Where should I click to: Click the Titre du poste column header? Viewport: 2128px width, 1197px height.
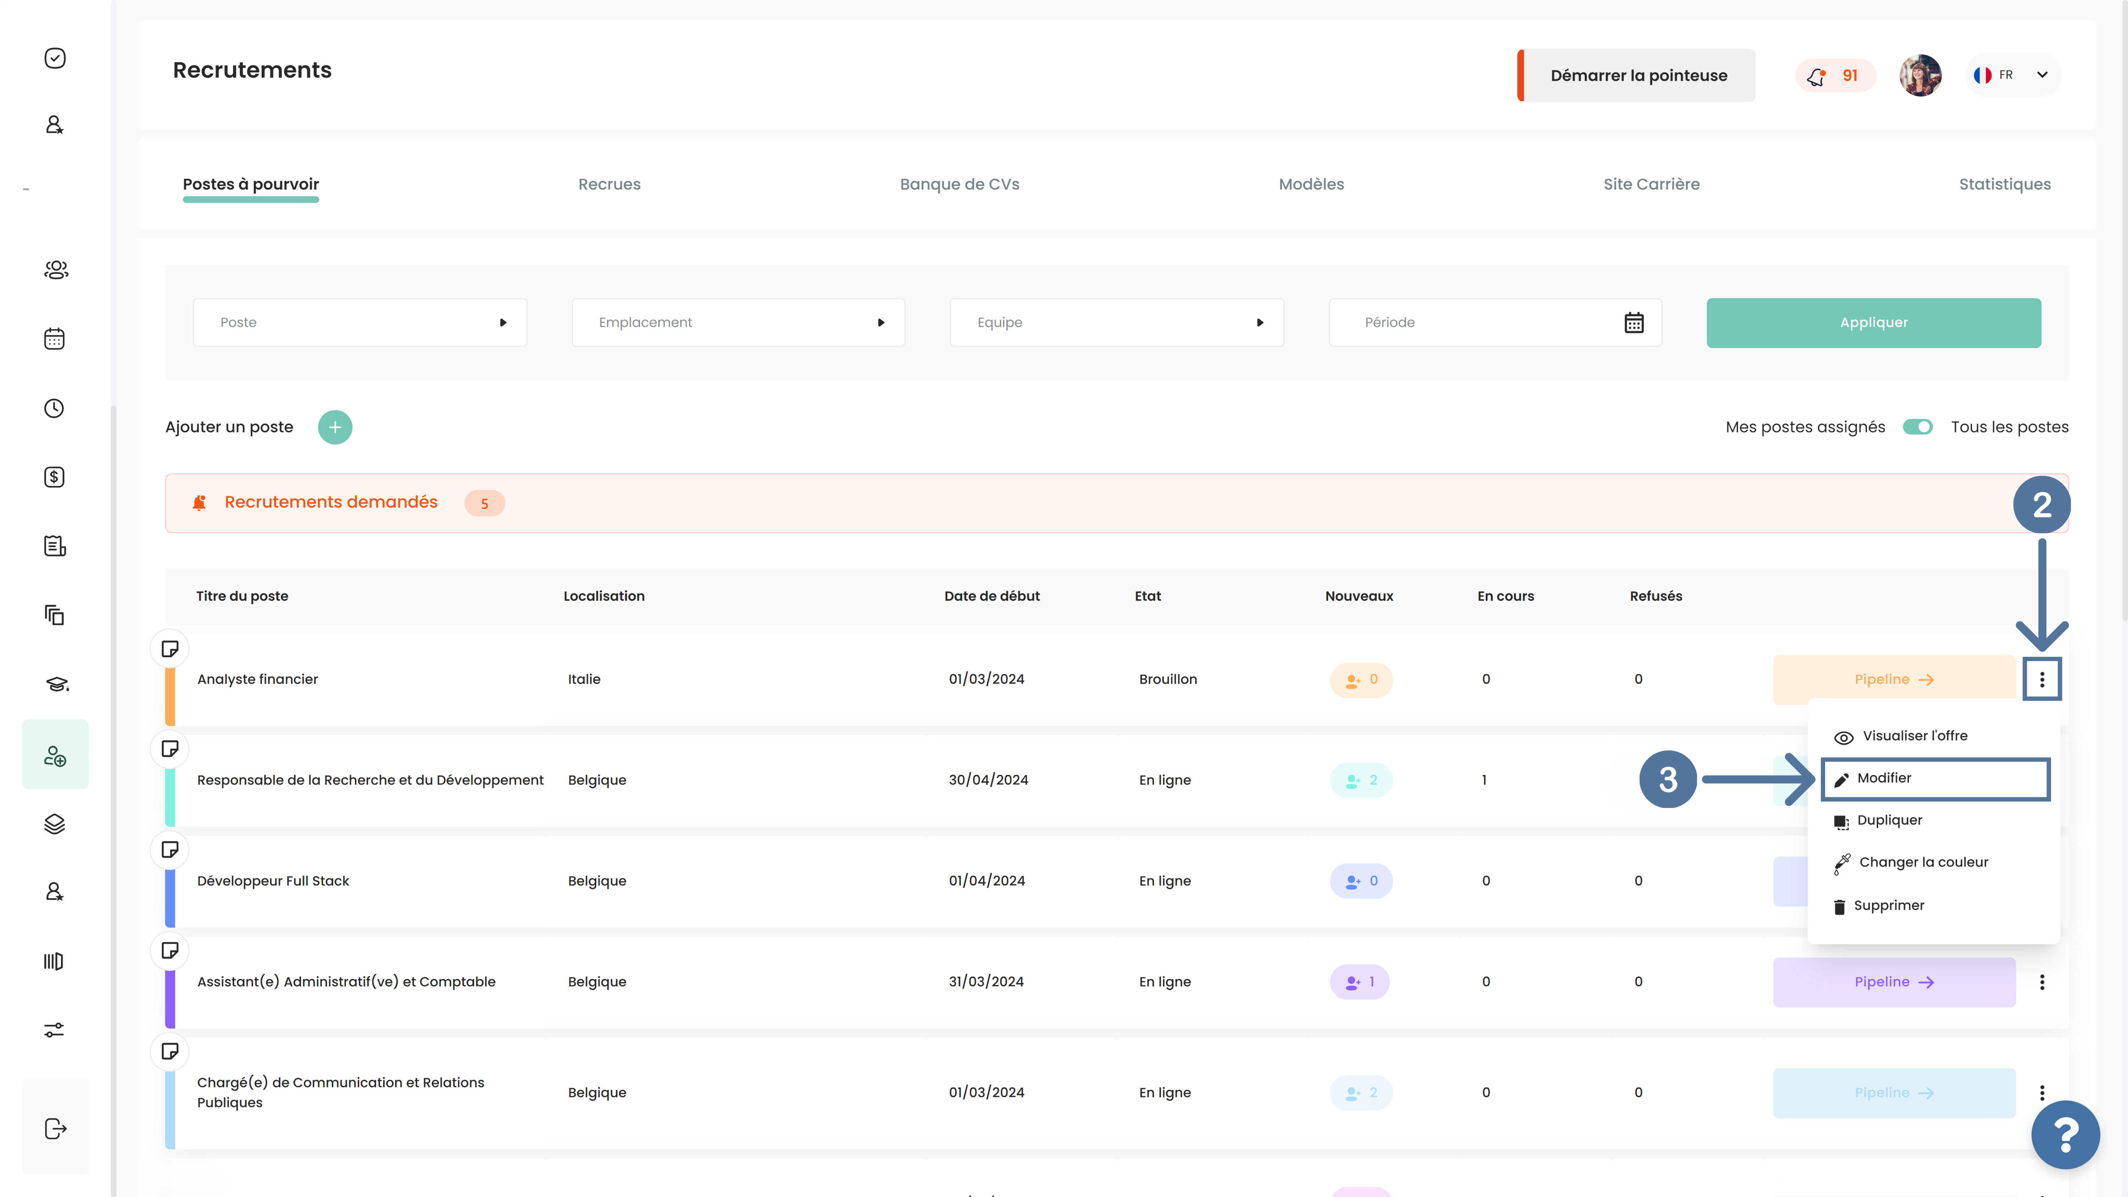point(242,597)
